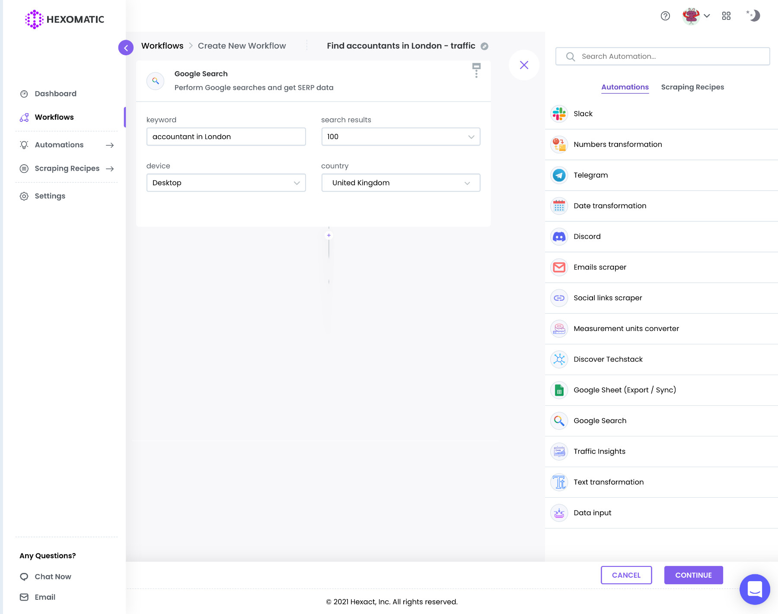778x614 pixels.
Task: Choose the Discord automation icon
Action: point(559,236)
